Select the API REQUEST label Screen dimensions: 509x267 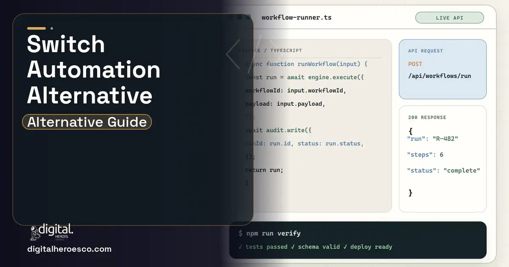425,51
